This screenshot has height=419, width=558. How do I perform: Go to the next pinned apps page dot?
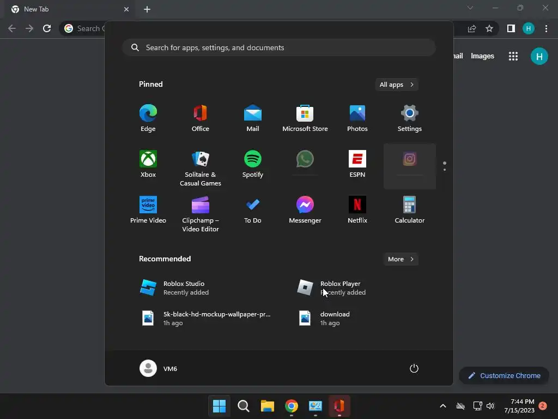coord(445,170)
